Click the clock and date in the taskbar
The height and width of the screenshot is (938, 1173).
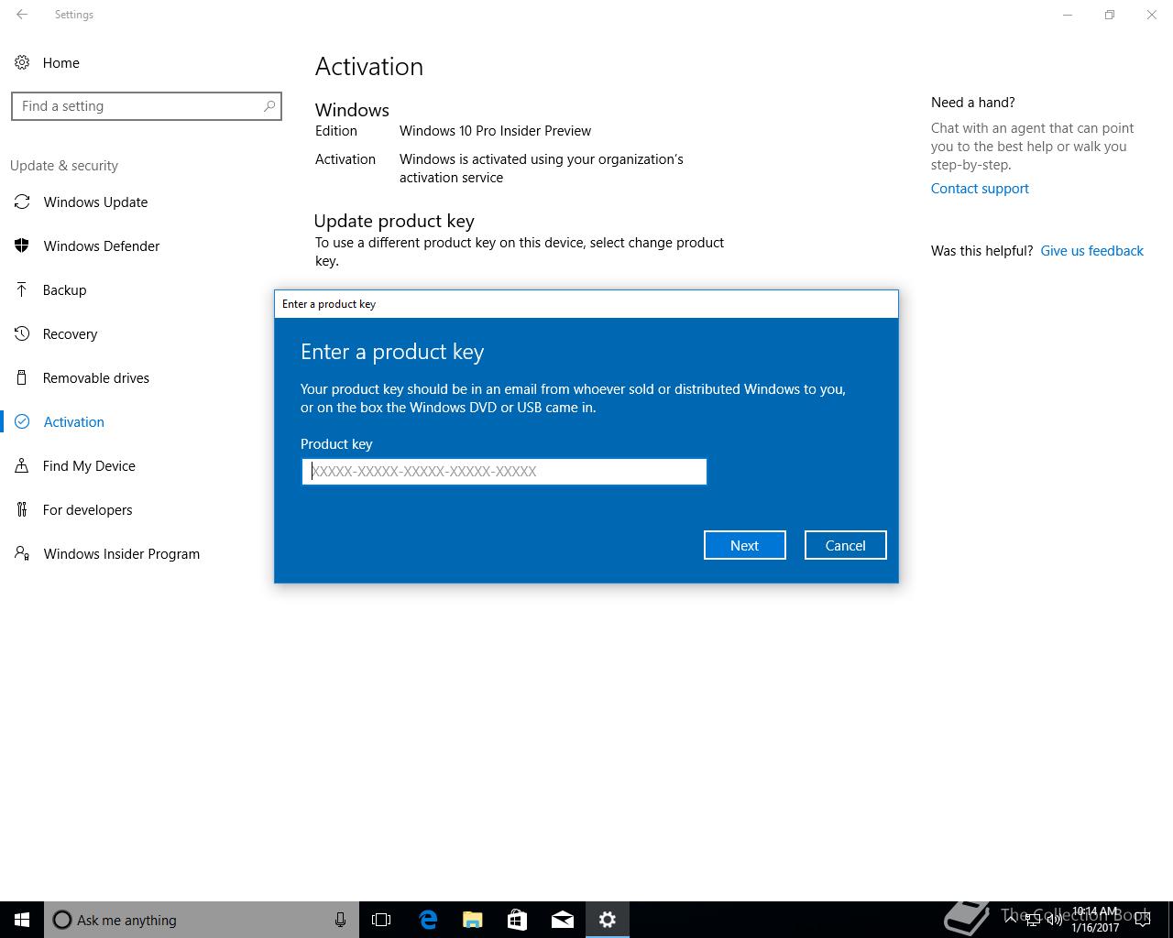coord(1095,920)
